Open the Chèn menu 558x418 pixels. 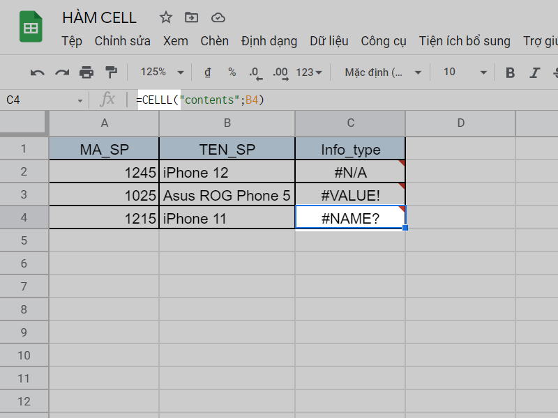pos(214,41)
